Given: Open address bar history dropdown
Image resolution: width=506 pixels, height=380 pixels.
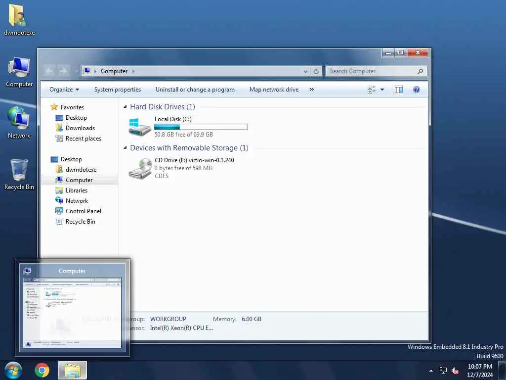Looking at the screenshot, I should (x=305, y=71).
